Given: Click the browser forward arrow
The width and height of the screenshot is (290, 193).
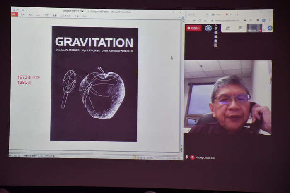Looking at the screenshot, I should (x=194, y=21).
